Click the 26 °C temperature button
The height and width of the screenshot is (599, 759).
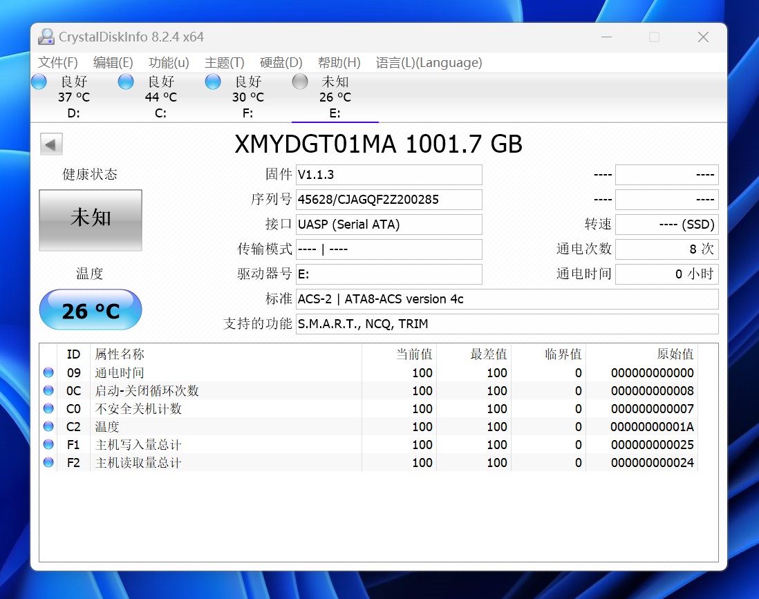pyautogui.click(x=91, y=310)
